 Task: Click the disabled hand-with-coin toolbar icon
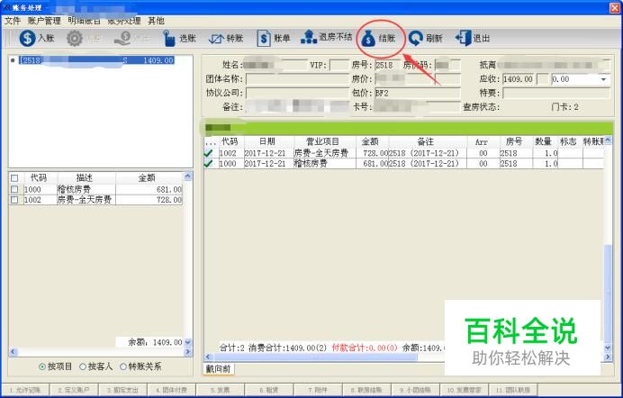coord(122,38)
